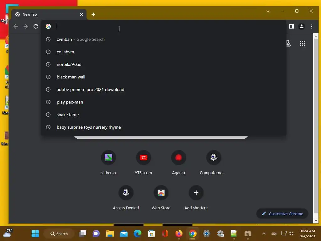Open the volume control in the tray
The width and height of the screenshot is (321, 241).
291,233
